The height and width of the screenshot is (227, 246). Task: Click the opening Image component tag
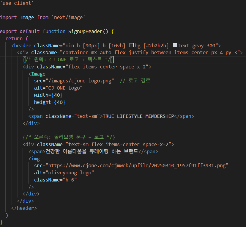click(37, 74)
